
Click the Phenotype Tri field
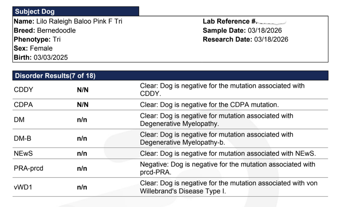[x=37, y=39]
